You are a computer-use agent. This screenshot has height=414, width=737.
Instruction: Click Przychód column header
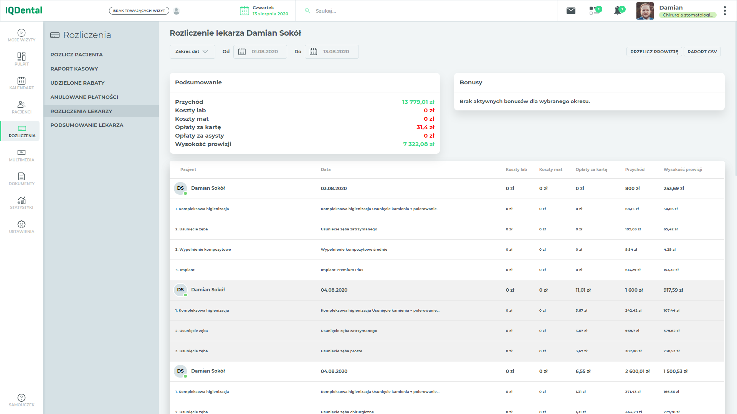pyautogui.click(x=635, y=169)
